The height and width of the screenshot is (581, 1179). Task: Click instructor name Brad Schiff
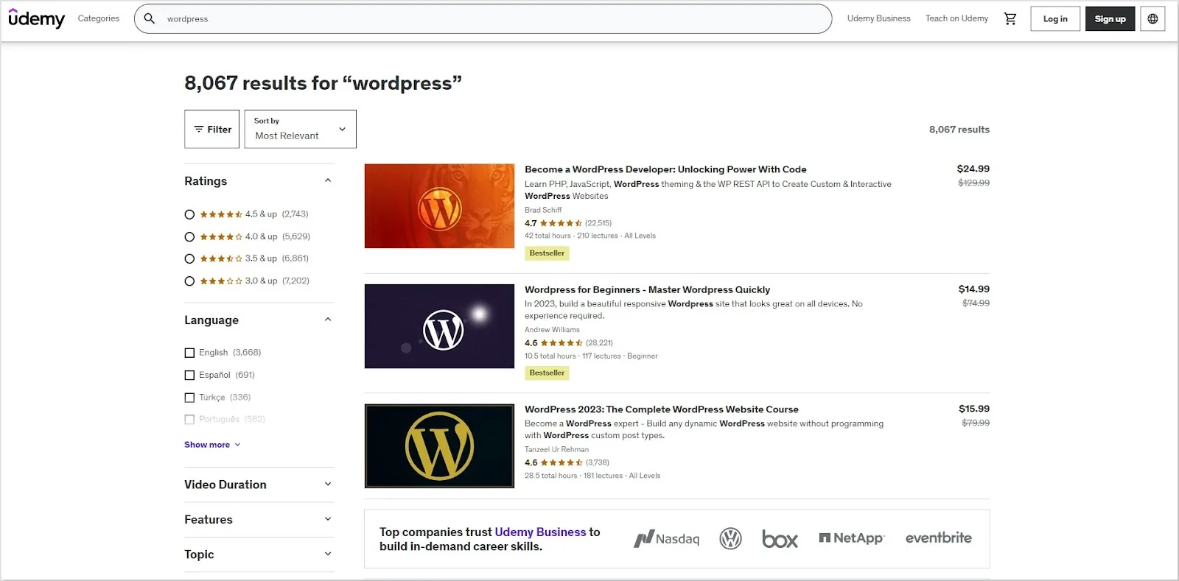[x=543, y=210]
